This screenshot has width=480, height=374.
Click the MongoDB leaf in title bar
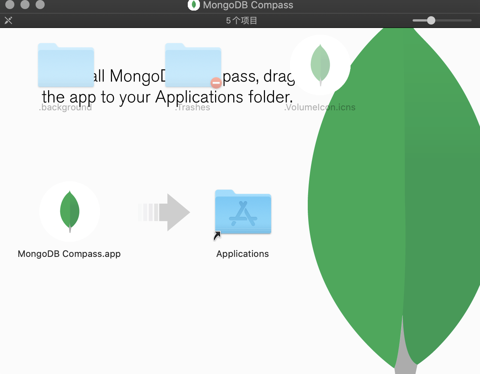tap(194, 5)
